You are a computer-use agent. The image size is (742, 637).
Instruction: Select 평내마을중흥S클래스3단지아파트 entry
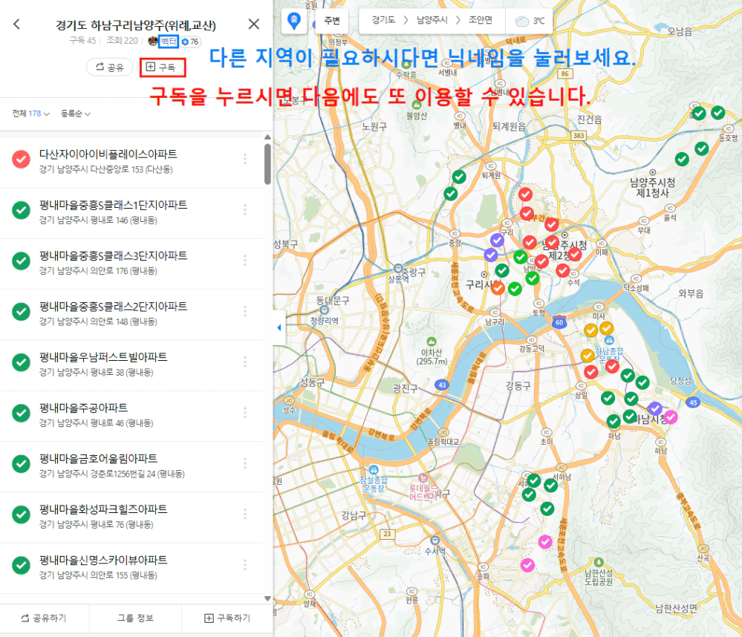(131, 263)
